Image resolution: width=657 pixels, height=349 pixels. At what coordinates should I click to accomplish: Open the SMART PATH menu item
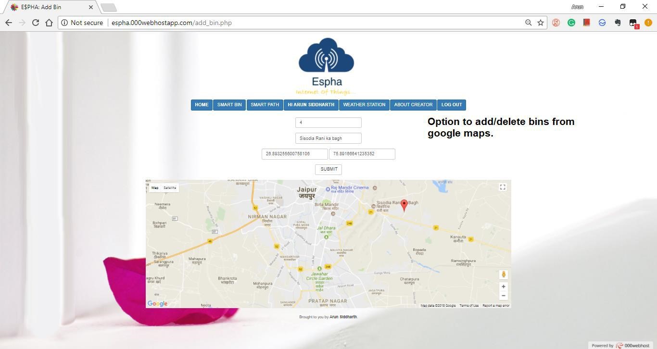(x=265, y=105)
